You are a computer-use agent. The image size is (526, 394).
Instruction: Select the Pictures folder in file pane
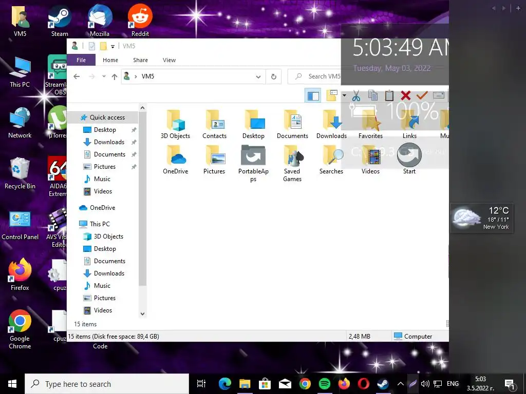pyautogui.click(x=214, y=160)
